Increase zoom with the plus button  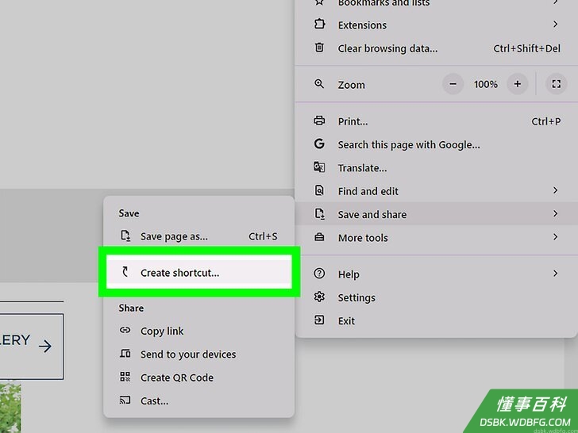pyautogui.click(x=518, y=84)
